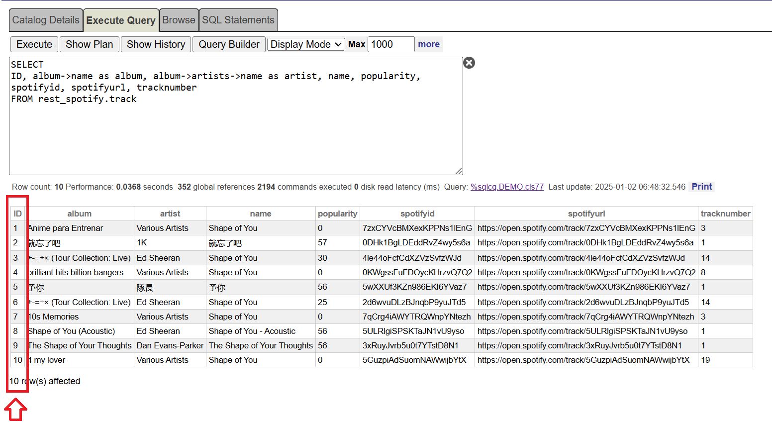Click the 4 my lover album cell

[80, 360]
